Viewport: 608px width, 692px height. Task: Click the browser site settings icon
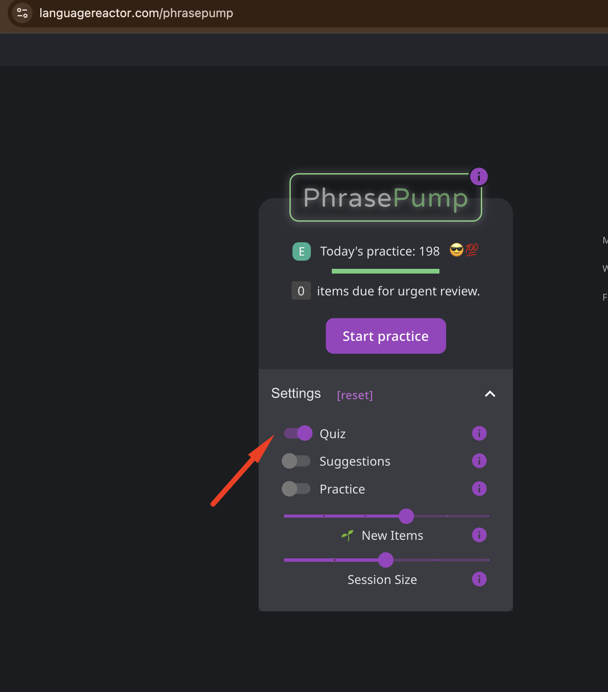22,13
